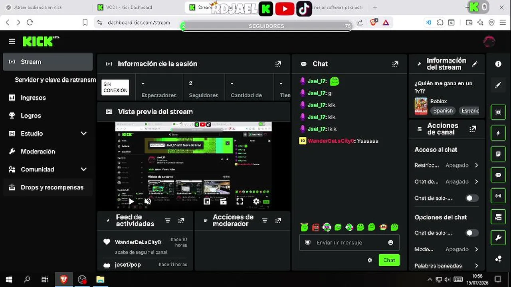Pop out the Información de la sesión panel

pyautogui.click(x=278, y=64)
